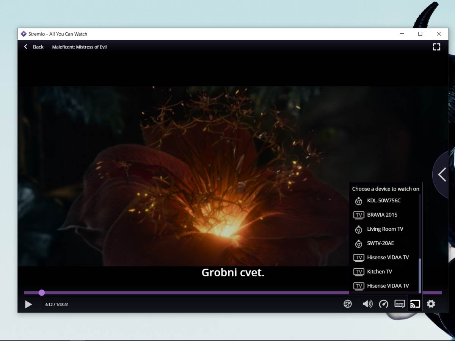Click the Chromecast icon beside KDL-50W756C
Viewport: 455px width, 341px height.
pos(358,201)
